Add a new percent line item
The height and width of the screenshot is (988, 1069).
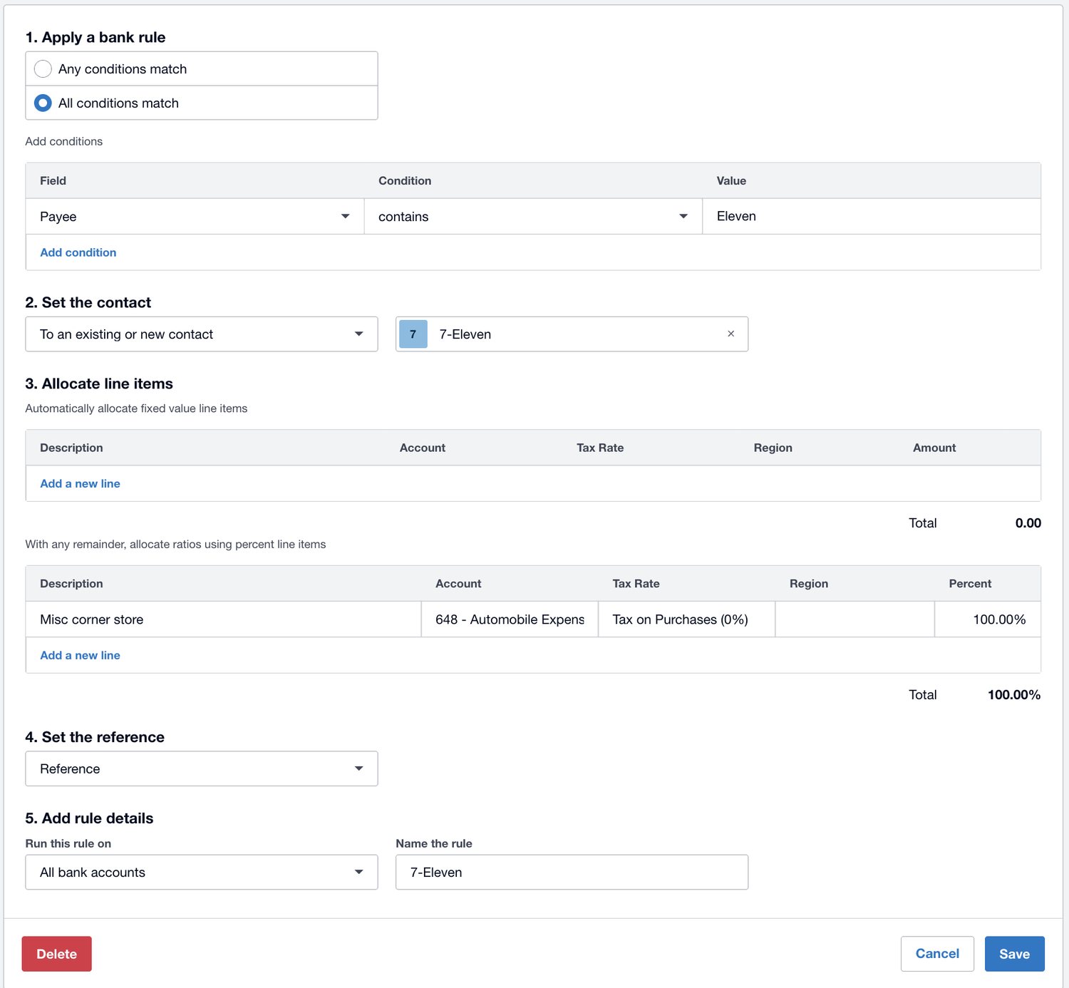pos(80,655)
